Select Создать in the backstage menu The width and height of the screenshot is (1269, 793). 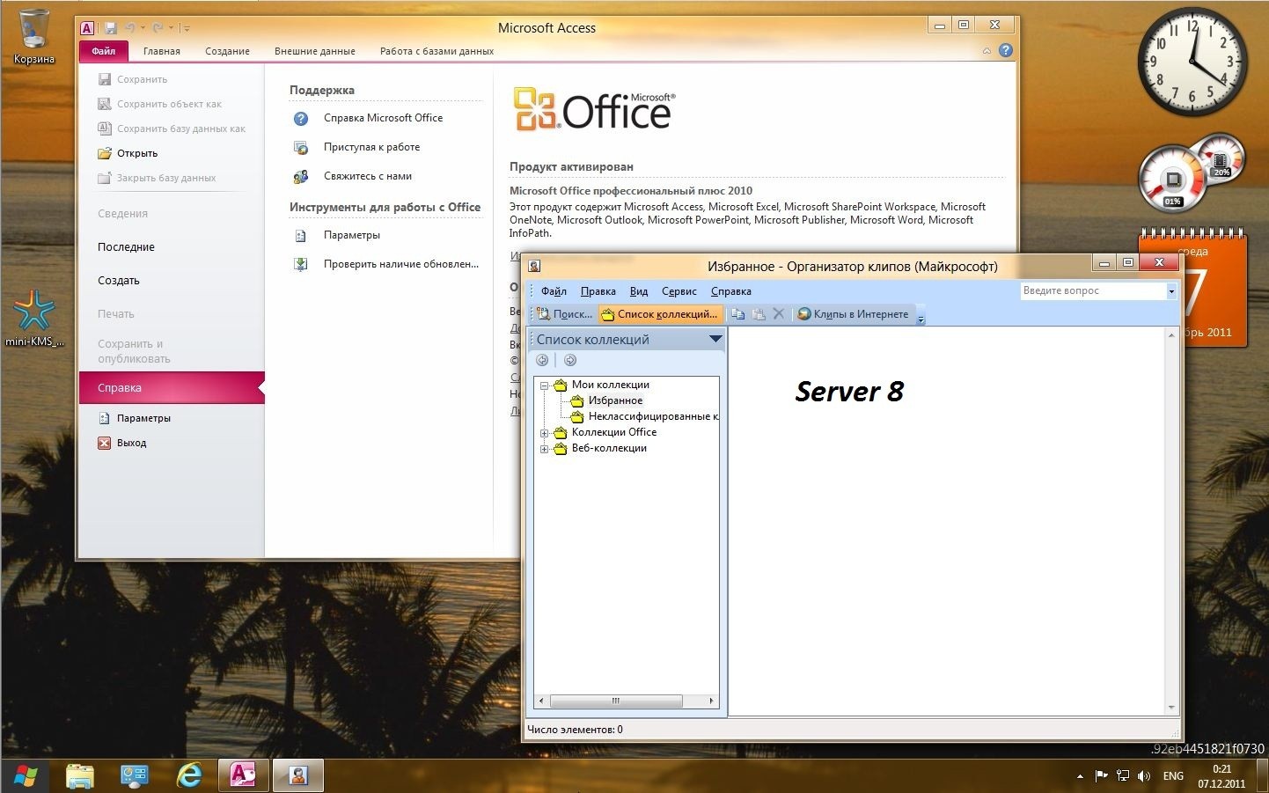tap(119, 281)
